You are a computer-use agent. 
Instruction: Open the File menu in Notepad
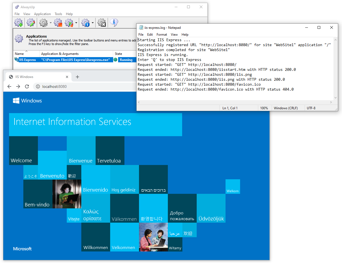(x=141, y=35)
